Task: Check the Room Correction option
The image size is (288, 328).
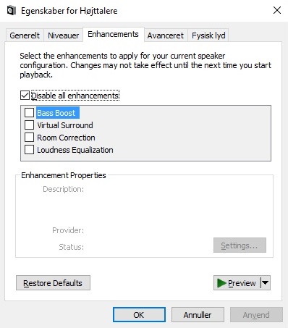Action: [29, 138]
